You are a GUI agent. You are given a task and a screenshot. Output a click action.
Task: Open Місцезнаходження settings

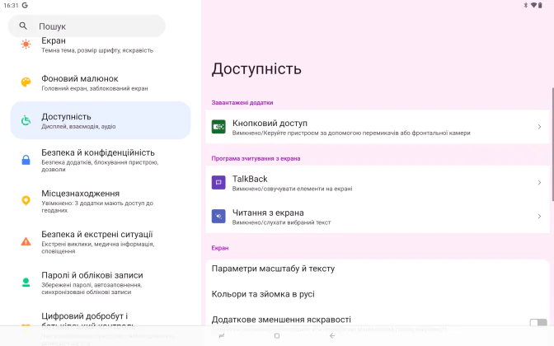pyautogui.click(x=101, y=201)
